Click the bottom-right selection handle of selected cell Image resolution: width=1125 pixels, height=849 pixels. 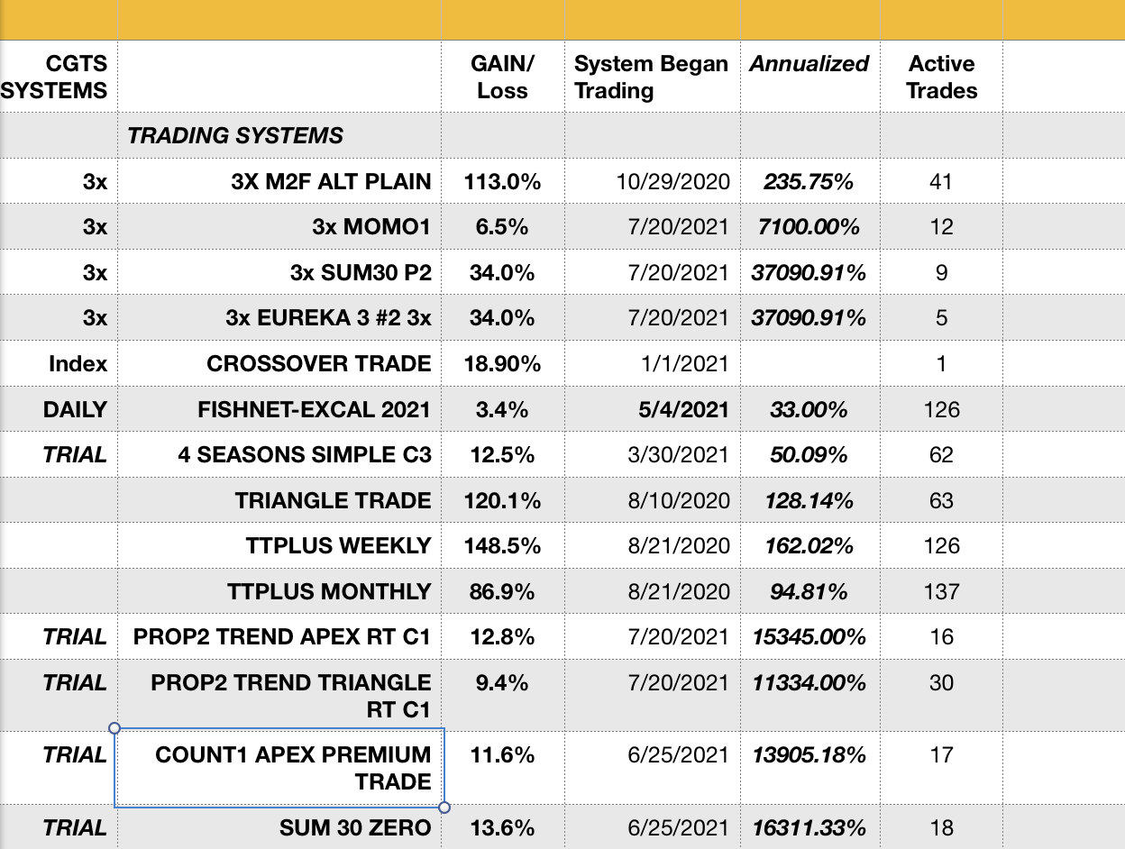point(443,807)
